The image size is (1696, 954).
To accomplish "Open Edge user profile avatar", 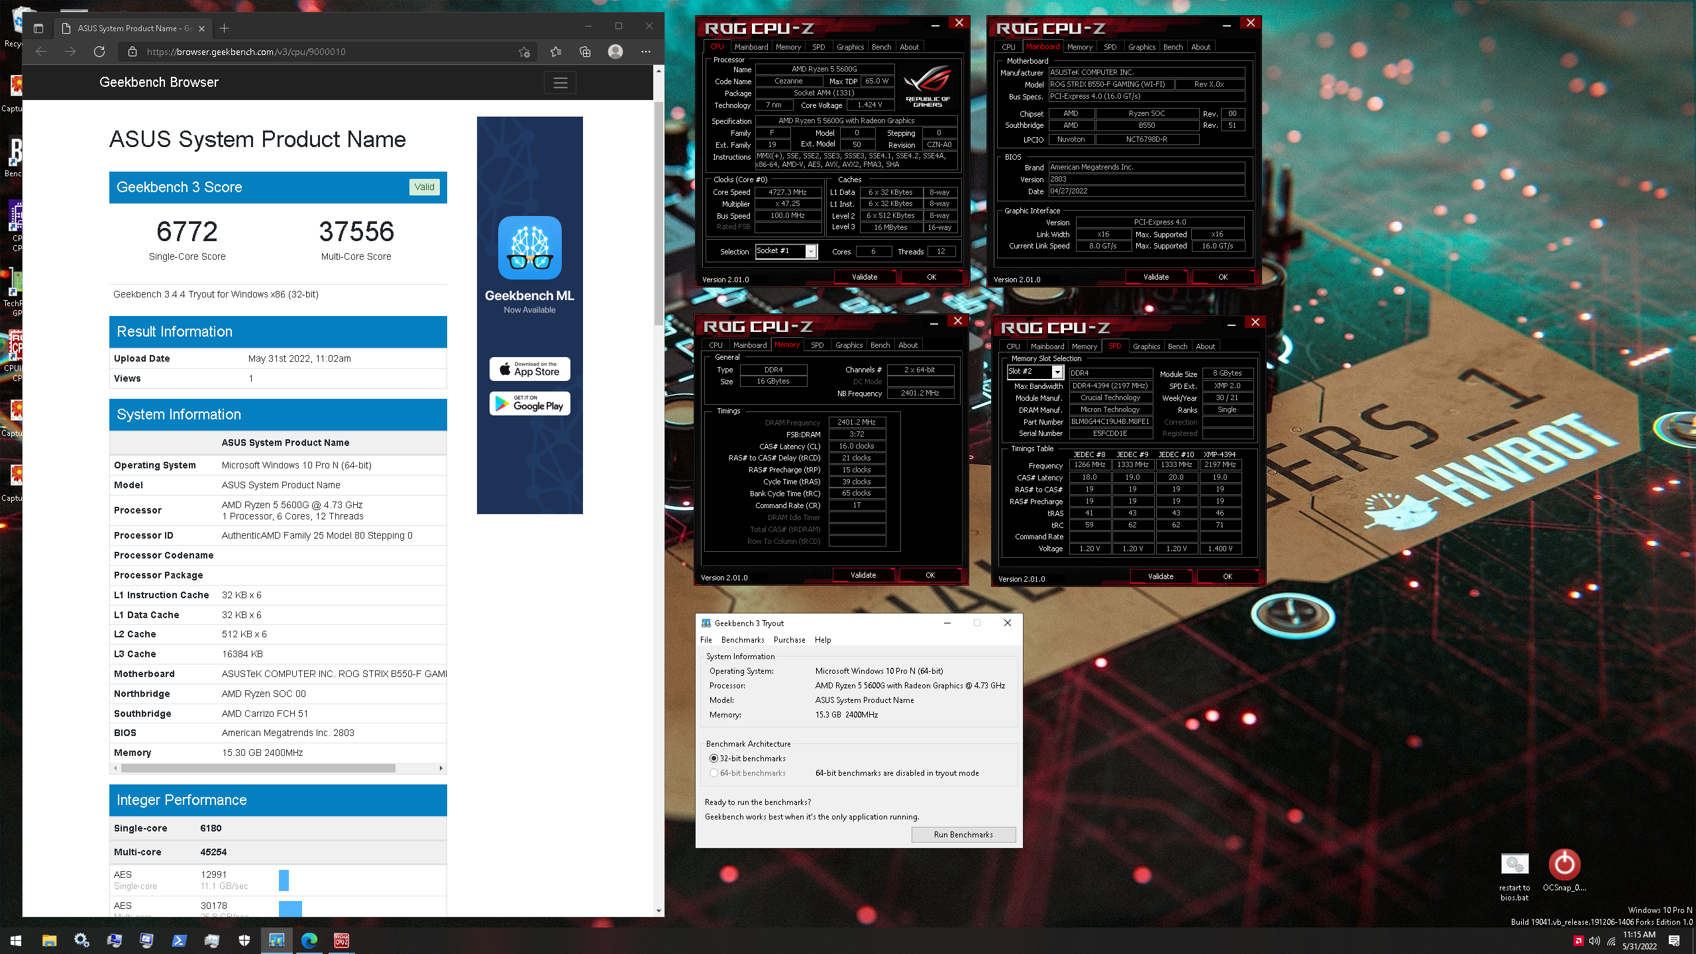I will tap(615, 52).
